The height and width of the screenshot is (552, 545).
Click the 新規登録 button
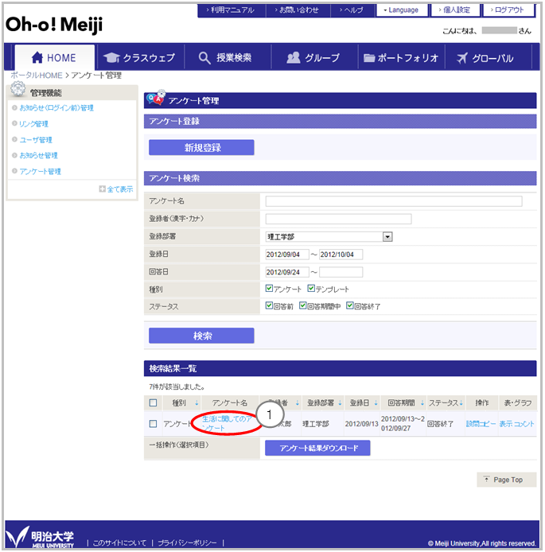(x=201, y=147)
